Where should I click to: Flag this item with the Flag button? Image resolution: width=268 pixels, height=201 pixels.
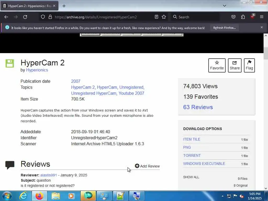pos(249,65)
